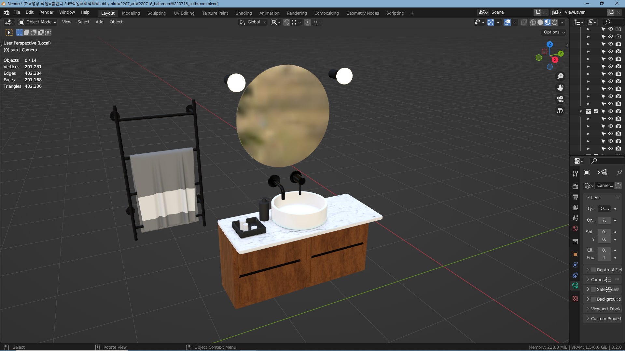
Task: Enable the Background Images checkbox
Action: pyautogui.click(x=593, y=299)
